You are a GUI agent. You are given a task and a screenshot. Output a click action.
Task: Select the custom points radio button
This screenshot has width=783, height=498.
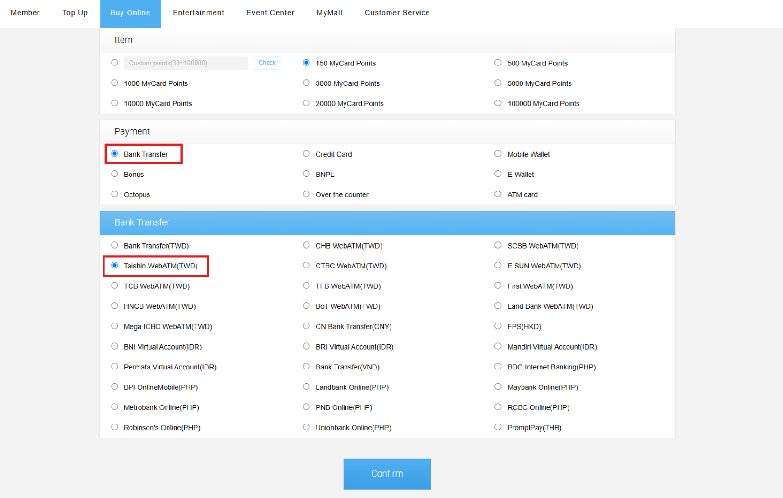click(114, 63)
